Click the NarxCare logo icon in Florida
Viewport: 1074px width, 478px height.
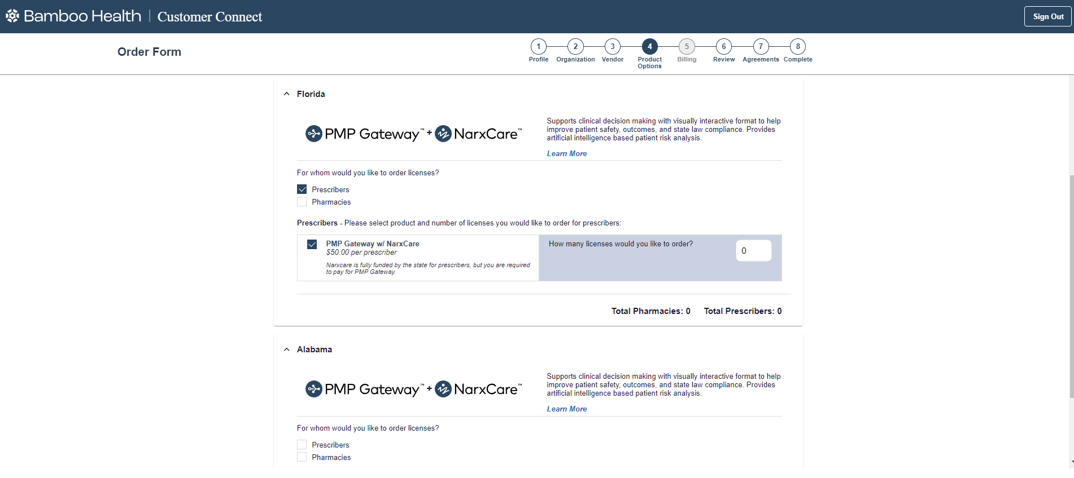[x=443, y=134]
